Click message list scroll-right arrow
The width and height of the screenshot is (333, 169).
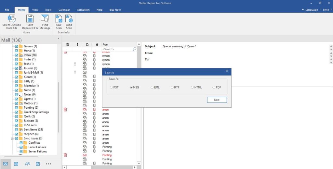[134, 167]
